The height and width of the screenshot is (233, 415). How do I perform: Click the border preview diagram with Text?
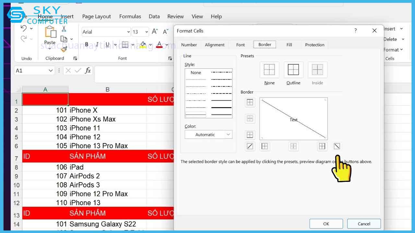293,119
